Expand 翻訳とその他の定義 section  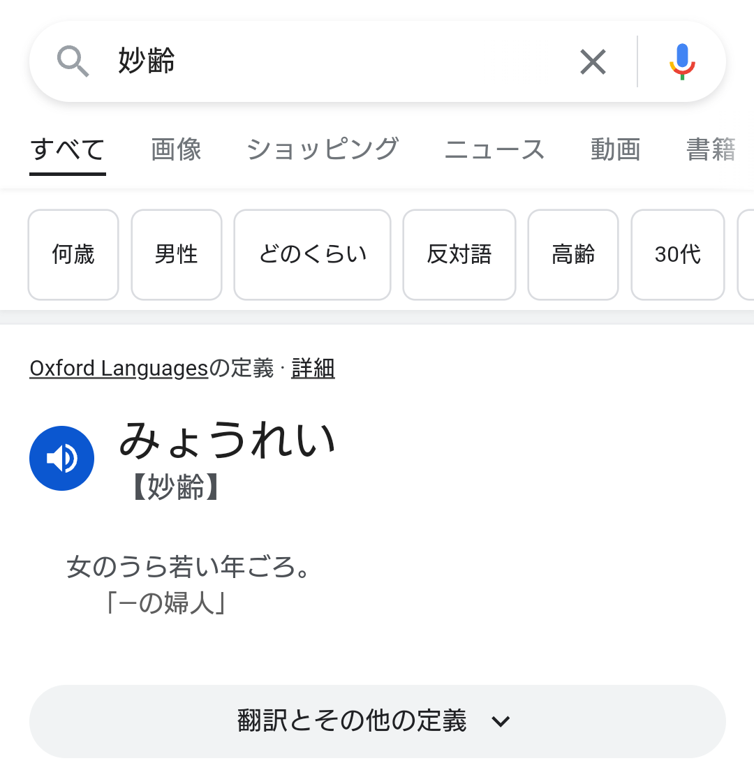pyautogui.click(x=378, y=721)
